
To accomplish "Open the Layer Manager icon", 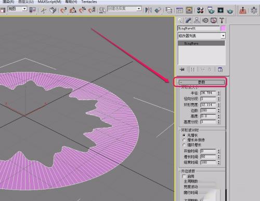I will coord(168,10).
